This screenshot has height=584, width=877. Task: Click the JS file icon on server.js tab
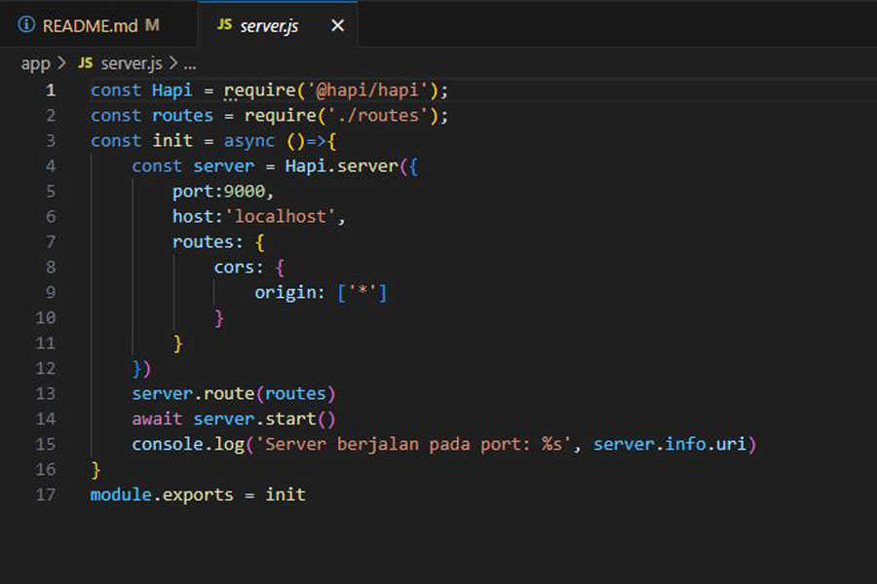[224, 24]
